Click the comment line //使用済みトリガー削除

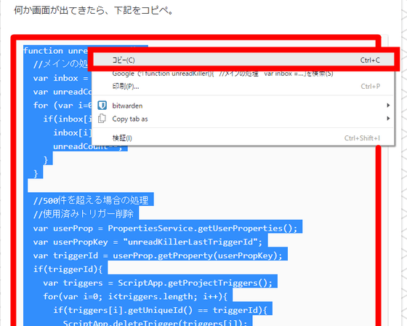pos(84,214)
